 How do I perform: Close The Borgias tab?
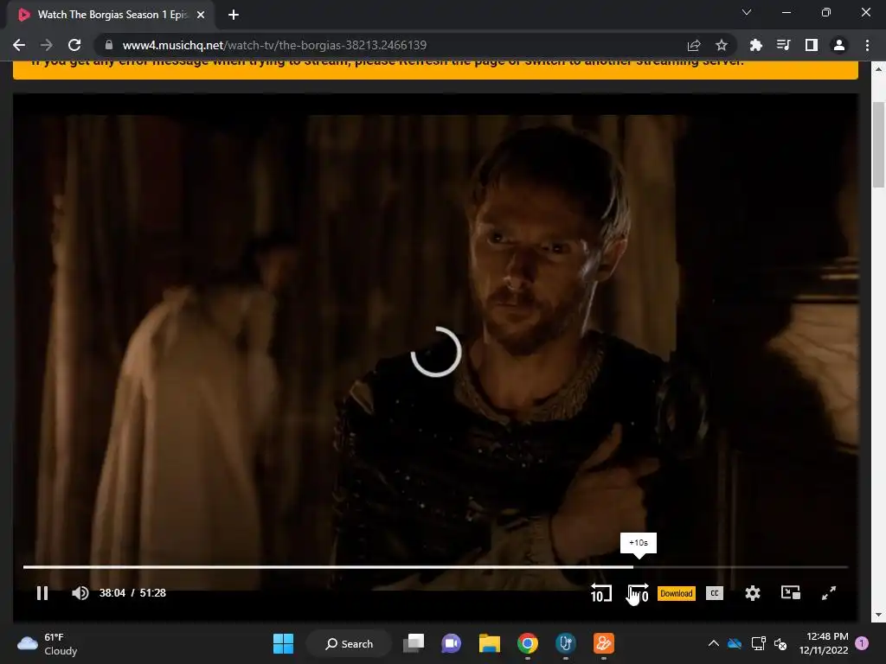201,15
